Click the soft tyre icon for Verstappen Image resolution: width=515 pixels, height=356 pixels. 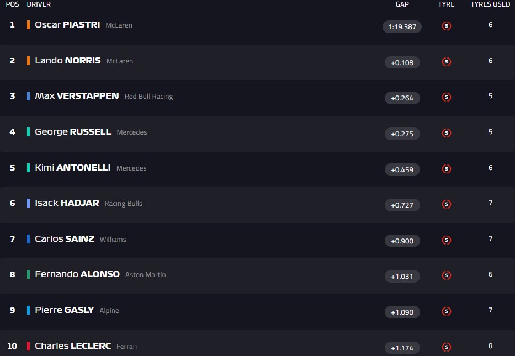[x=447, y=97]
